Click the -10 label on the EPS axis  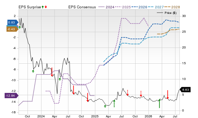[x=14, y=80]
